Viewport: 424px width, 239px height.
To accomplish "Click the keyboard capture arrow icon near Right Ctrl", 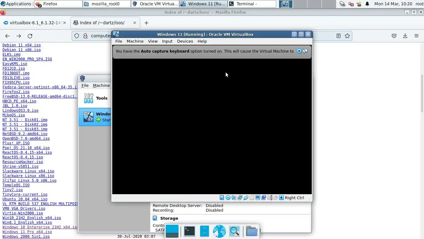I will pyautogui.click(x=281, y=198).
